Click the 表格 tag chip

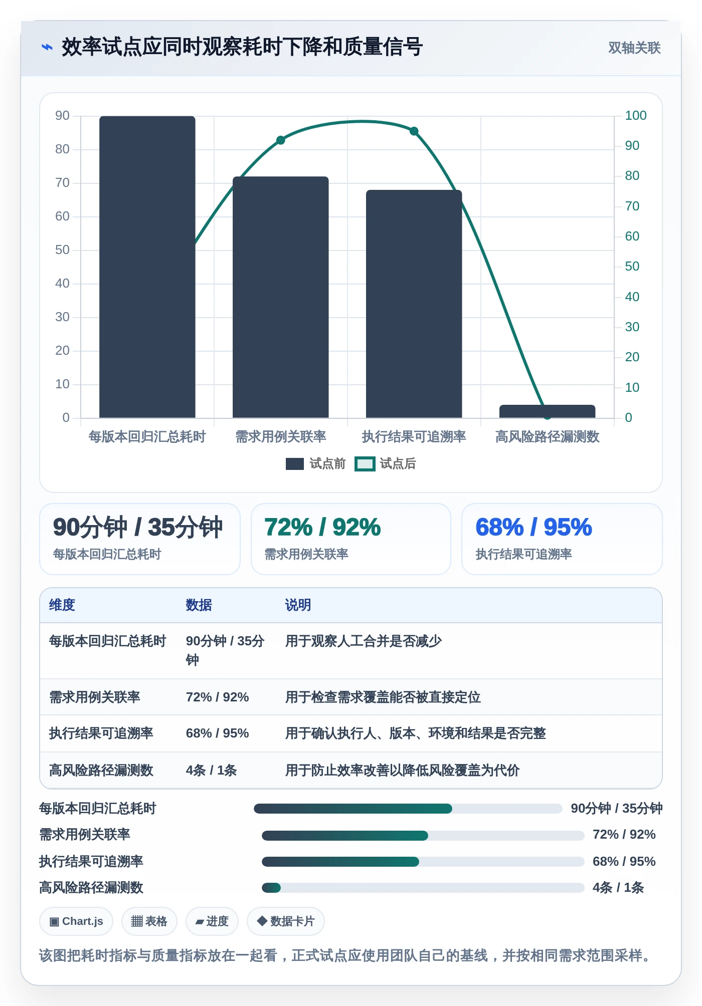[149, 921]
